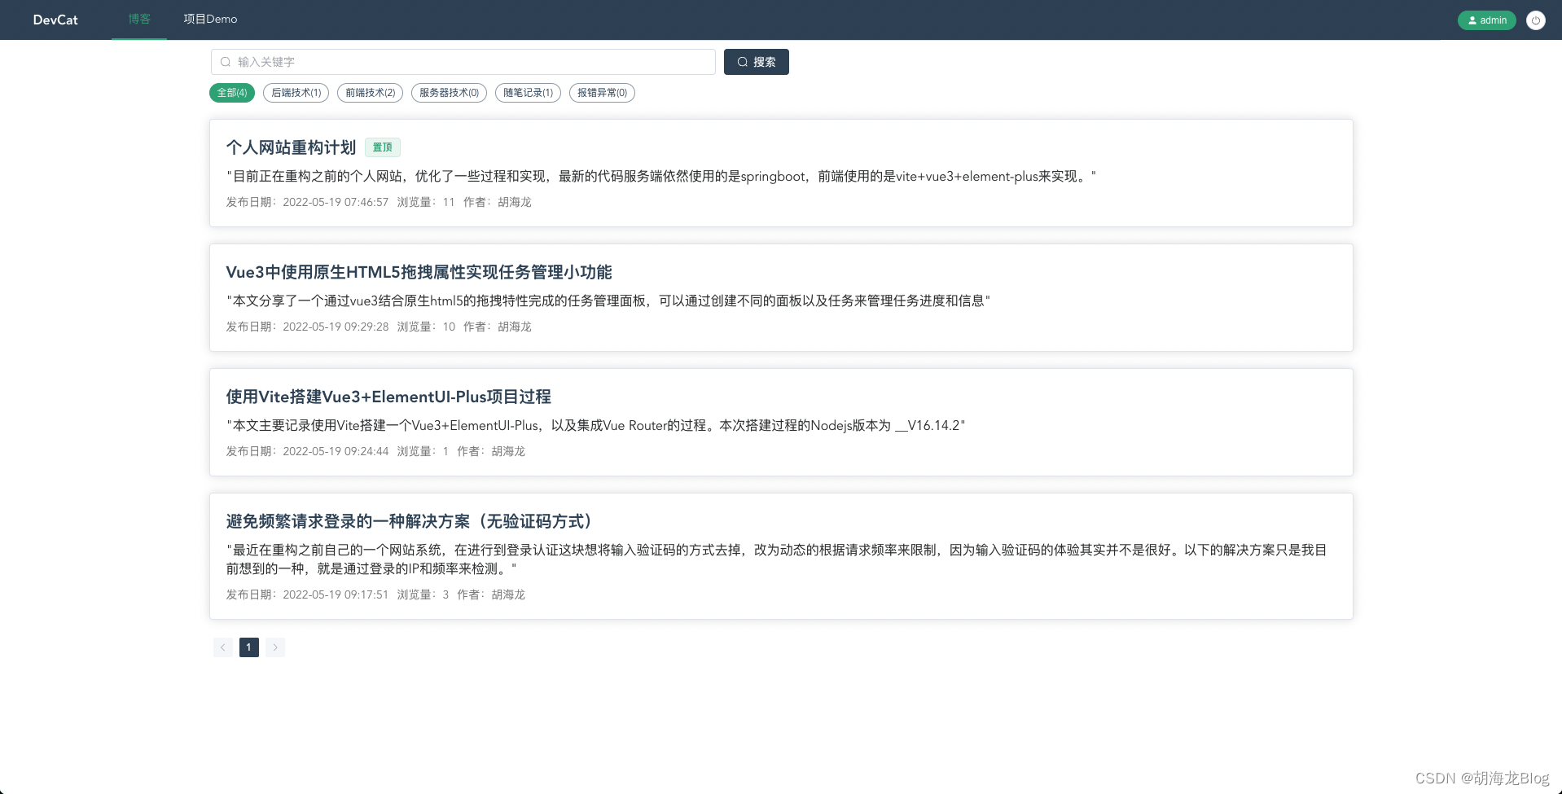This screenshot has height=794, width=1562.
Task: Enable the 前端技术(2) category filter
Action: click(370, 93)
